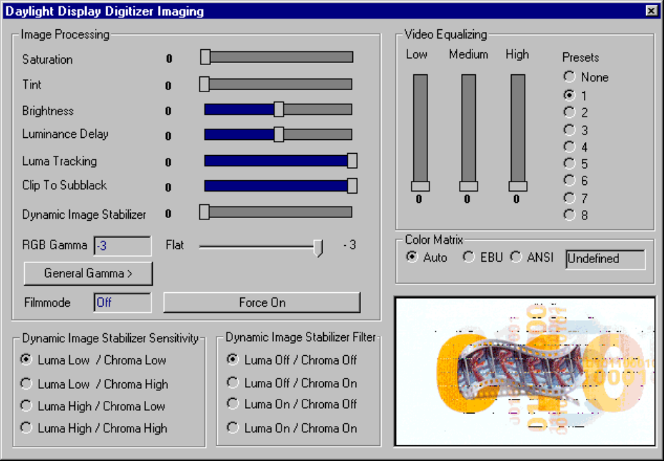Viewport: 664px width, 461px height.
Task: Click the Saturation label
Action: 47,59
